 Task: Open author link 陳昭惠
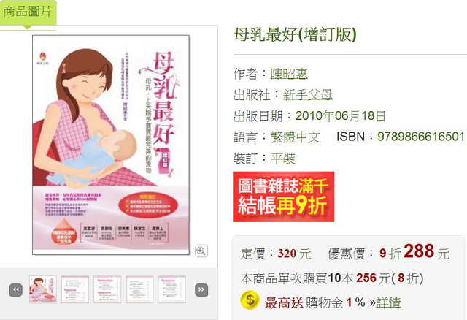pyautogui.click(x=289, y=74)
